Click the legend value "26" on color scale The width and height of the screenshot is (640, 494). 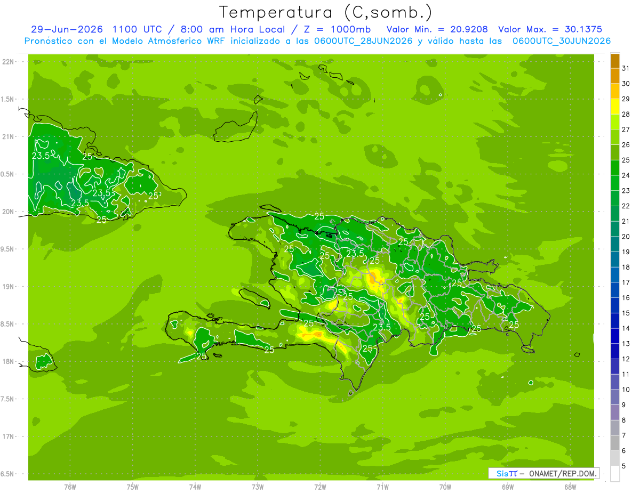(626, 144)
